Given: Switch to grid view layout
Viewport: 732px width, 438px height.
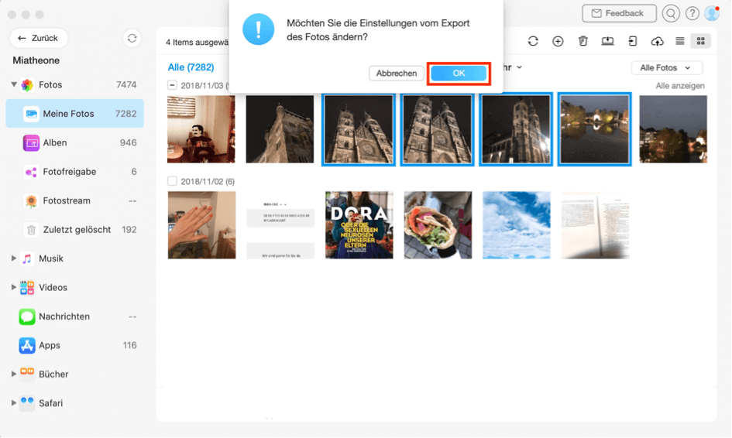Looking at the screenshot, I should pyautogui.click(x=700, y=41).
